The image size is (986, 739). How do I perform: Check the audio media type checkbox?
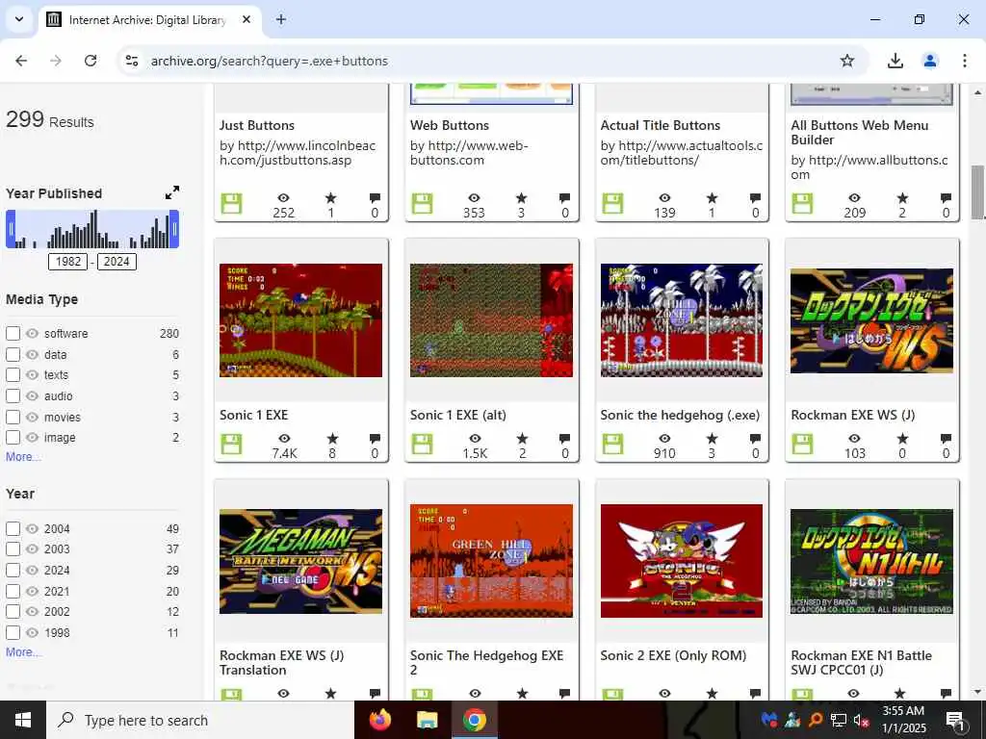point(13,395)
